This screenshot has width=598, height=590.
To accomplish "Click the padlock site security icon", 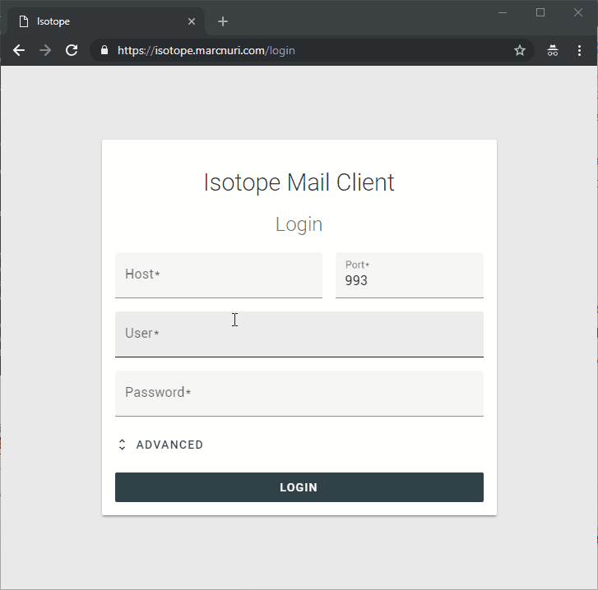I will [104, 50].
